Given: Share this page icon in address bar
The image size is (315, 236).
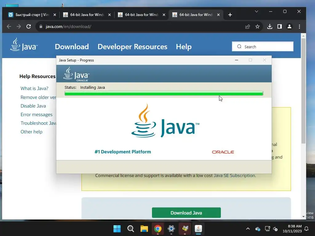Looking at the screenshot, I should click(x=248, y=26).
